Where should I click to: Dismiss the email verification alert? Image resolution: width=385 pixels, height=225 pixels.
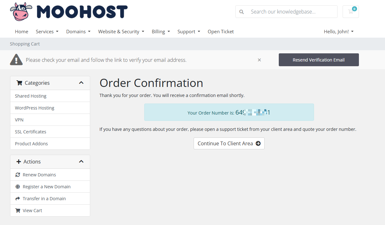pyautogui.click(x=259, y=60)
